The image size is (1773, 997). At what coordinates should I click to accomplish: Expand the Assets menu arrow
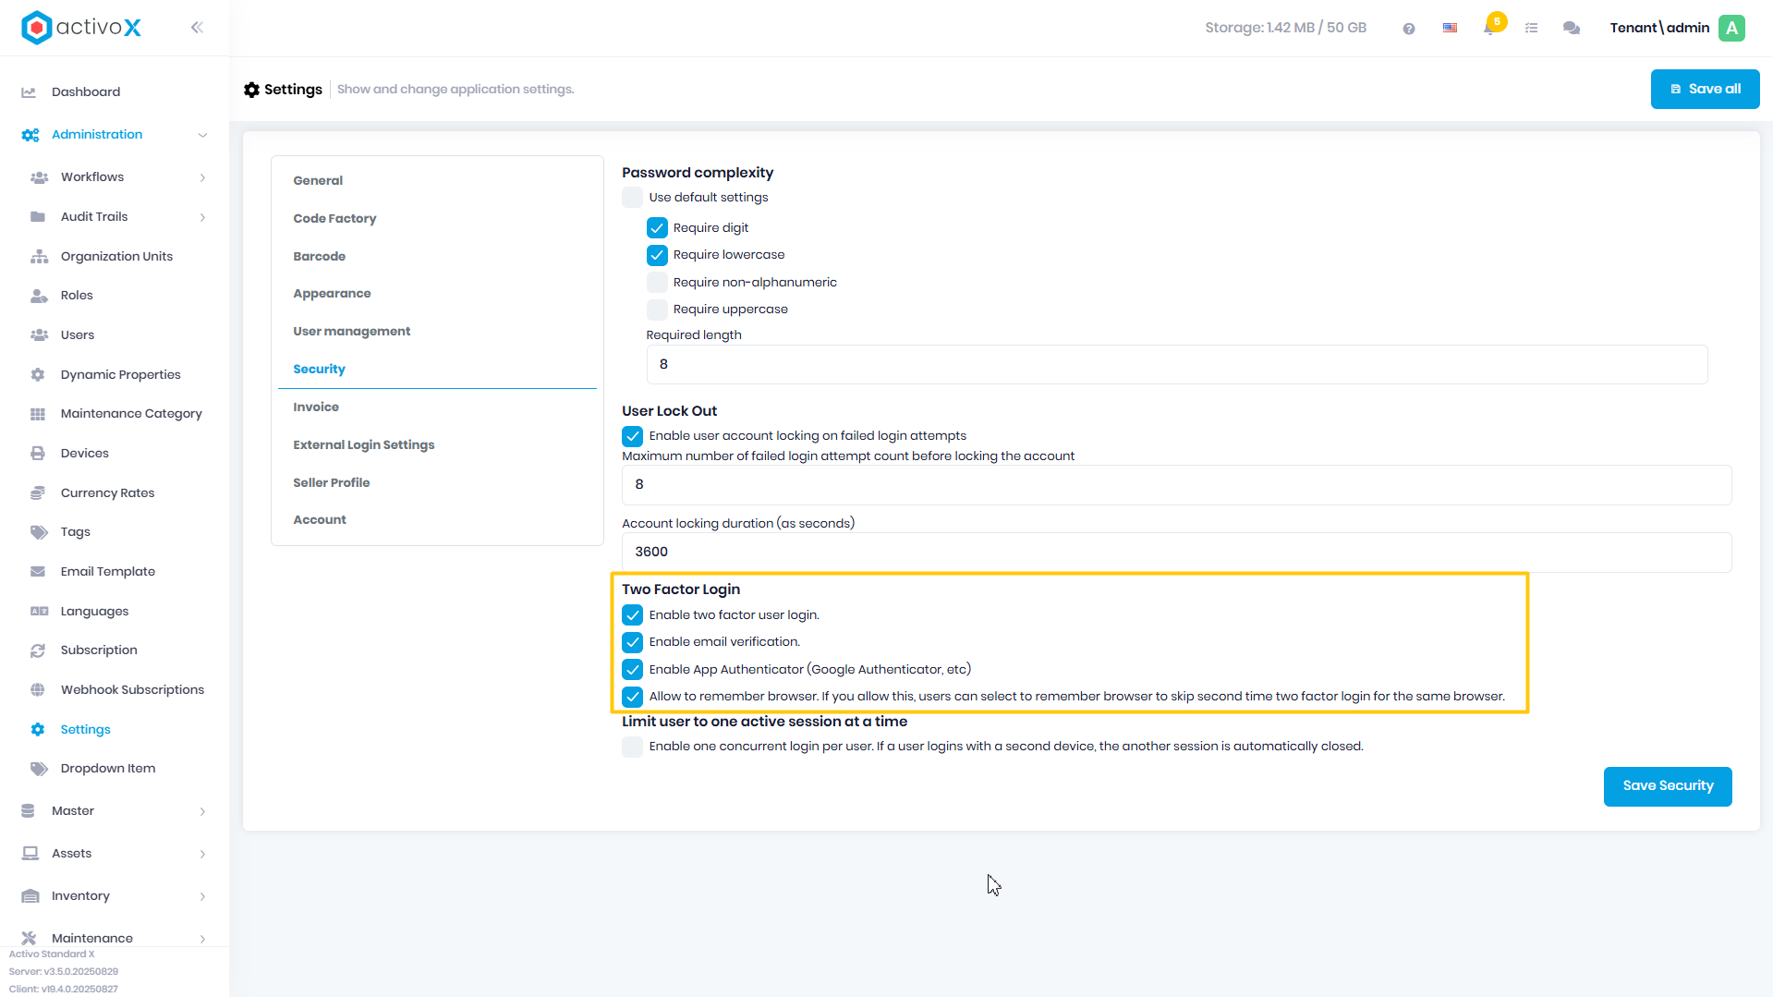pyautogui.click(x=202, y=854)
